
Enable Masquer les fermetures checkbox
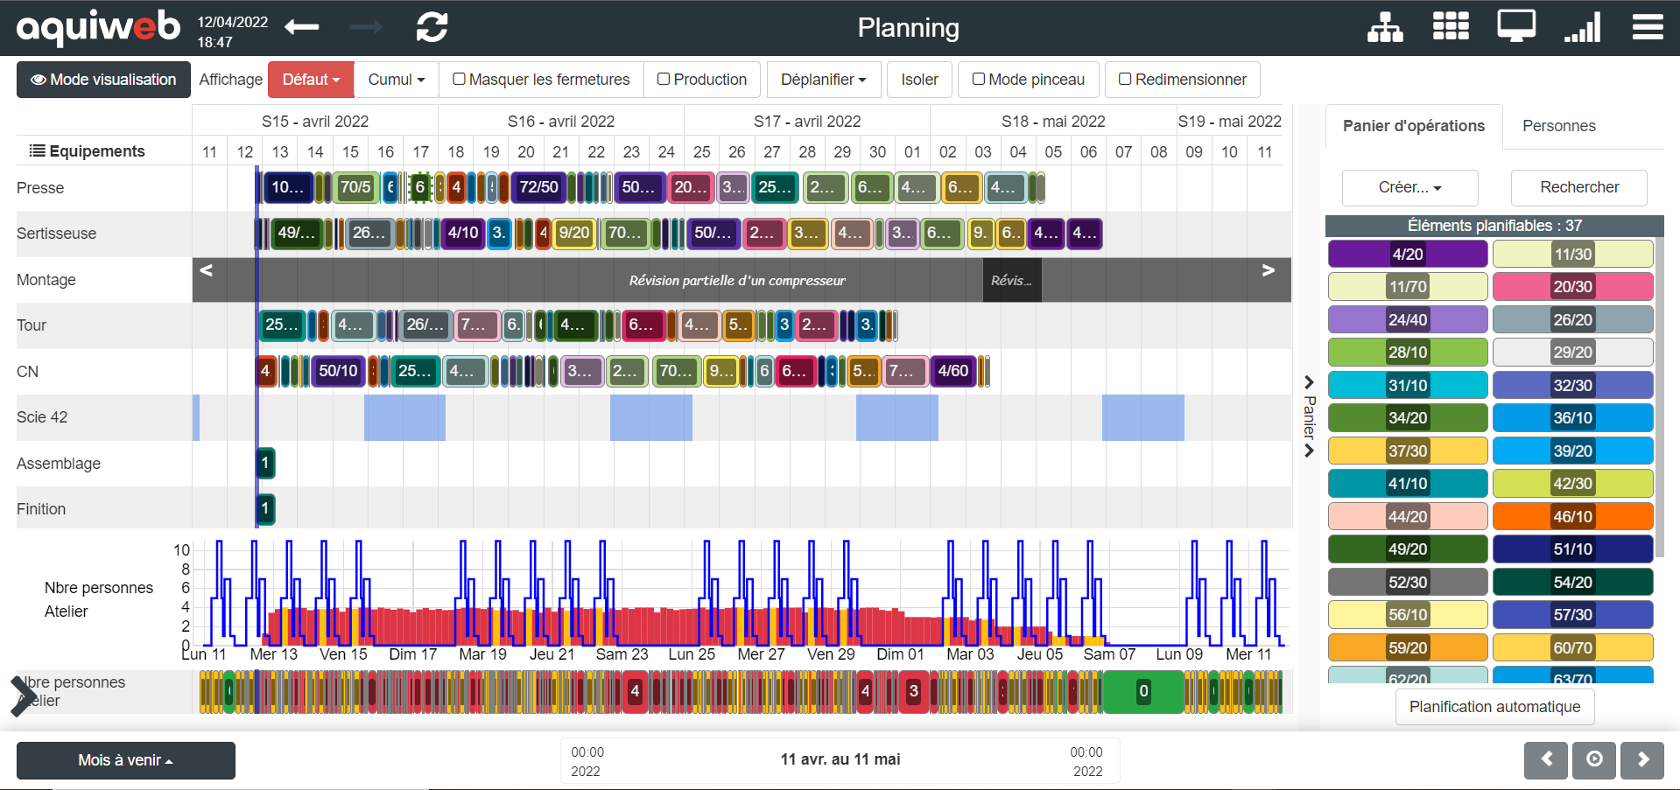click(459, 80)
